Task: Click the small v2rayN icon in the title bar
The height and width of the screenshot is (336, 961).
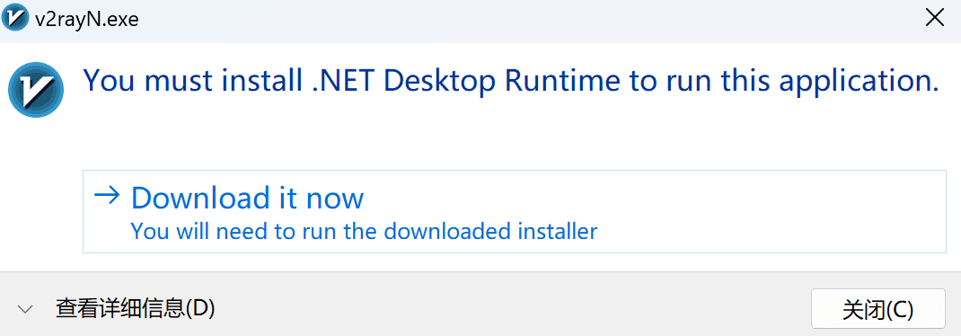Action: 15,18
